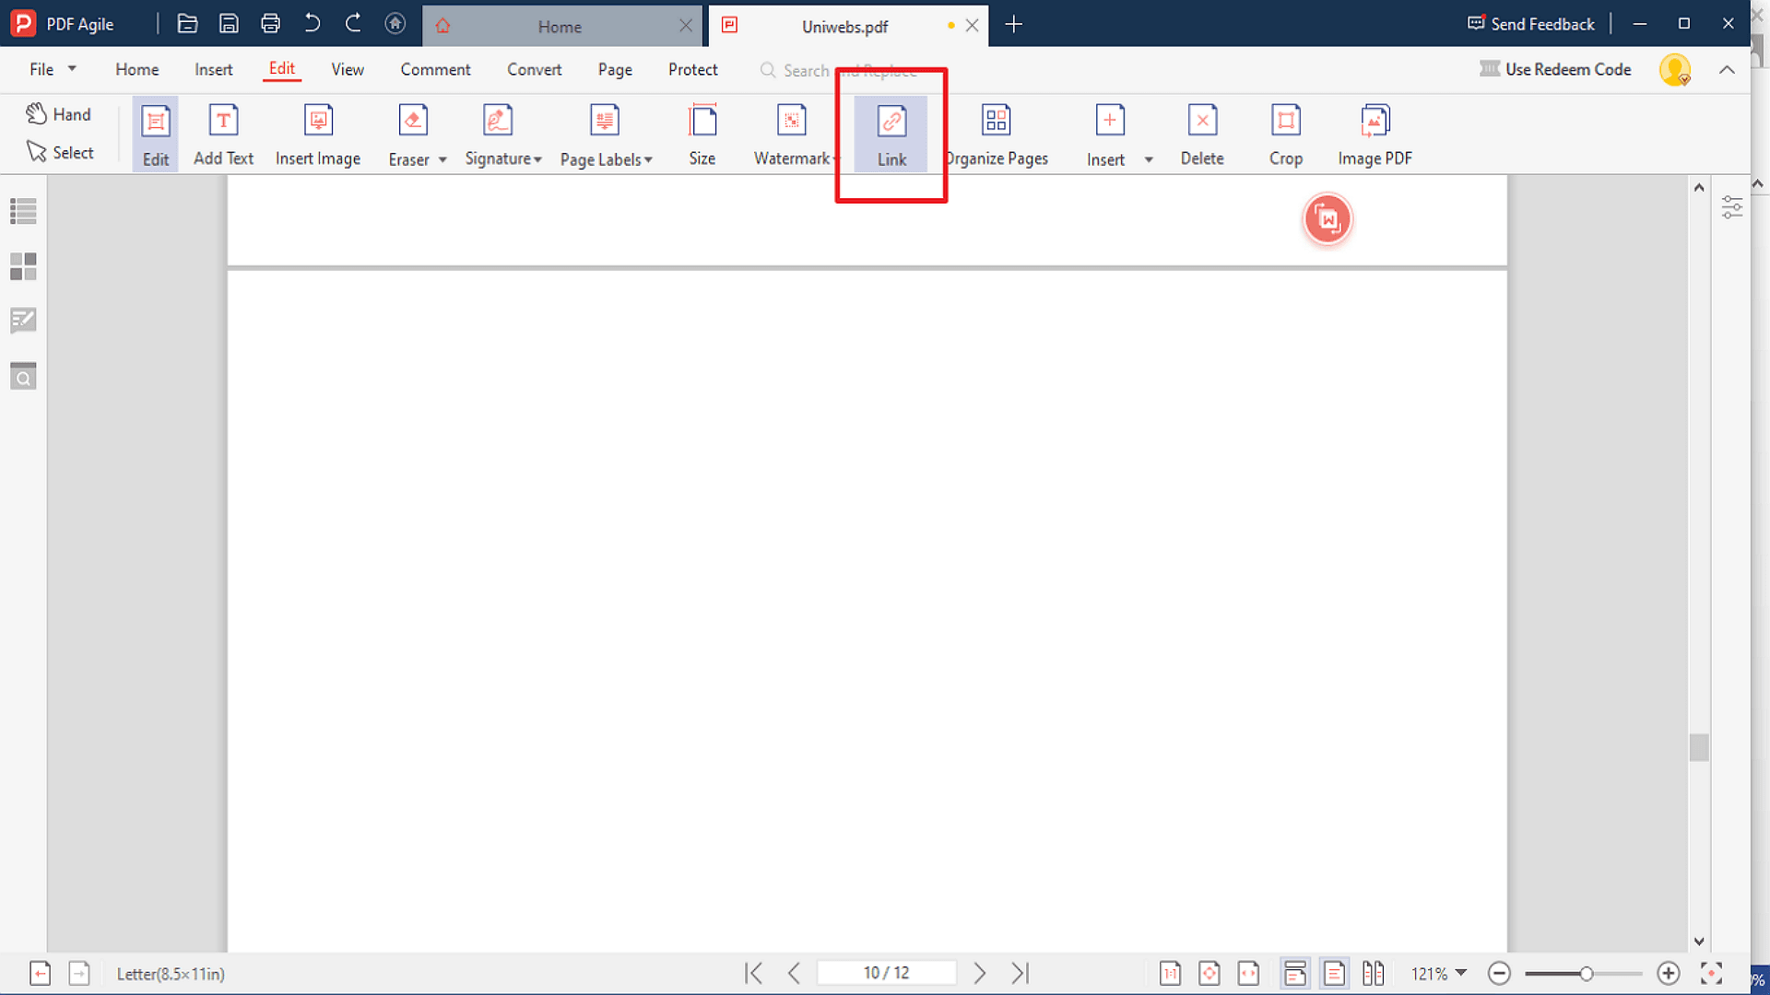1770x995 pixels.
Task: Click Use Redeem Code
Action: tap(1556, 69)
